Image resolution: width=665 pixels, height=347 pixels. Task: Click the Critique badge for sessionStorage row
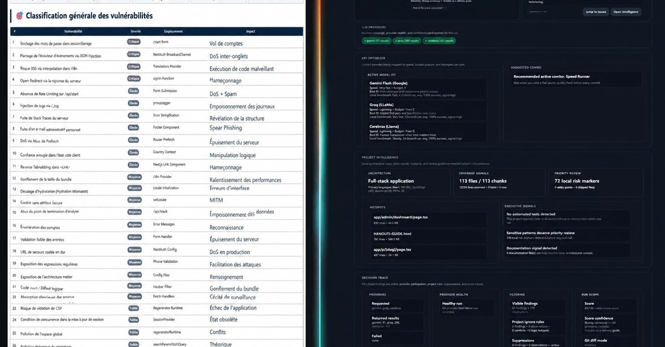(134, 42)
